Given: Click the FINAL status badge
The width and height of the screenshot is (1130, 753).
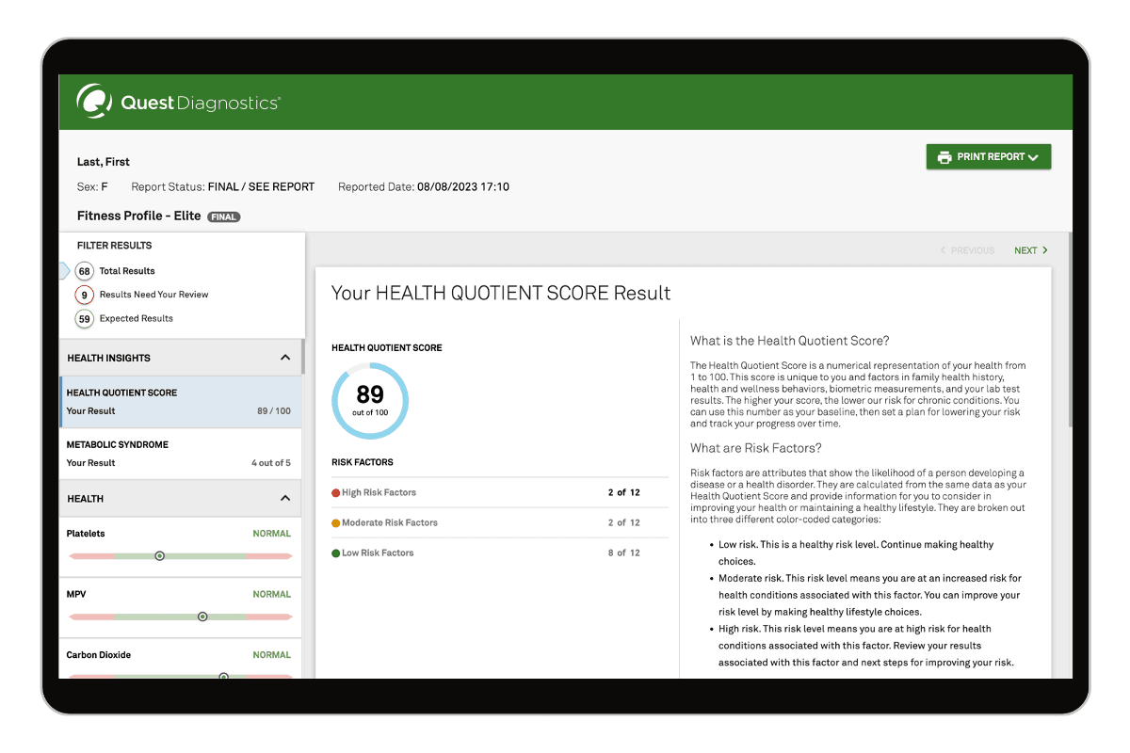Looking at the screenshot, I should (x=224, y=216).
